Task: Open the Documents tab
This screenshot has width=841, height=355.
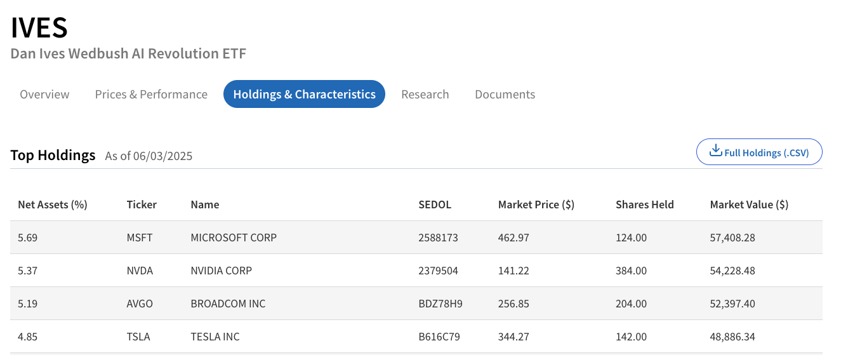Action: point(505,95)
